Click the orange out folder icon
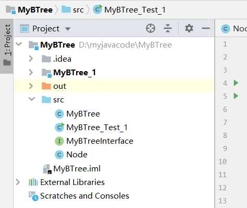Screen dimensions: 247x208 (x=46, y=86)
